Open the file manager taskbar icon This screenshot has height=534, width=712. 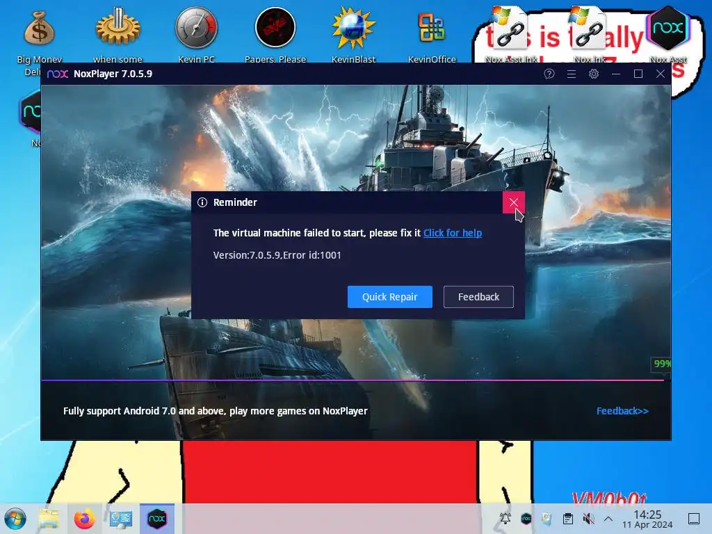click(x=49, y=519)
